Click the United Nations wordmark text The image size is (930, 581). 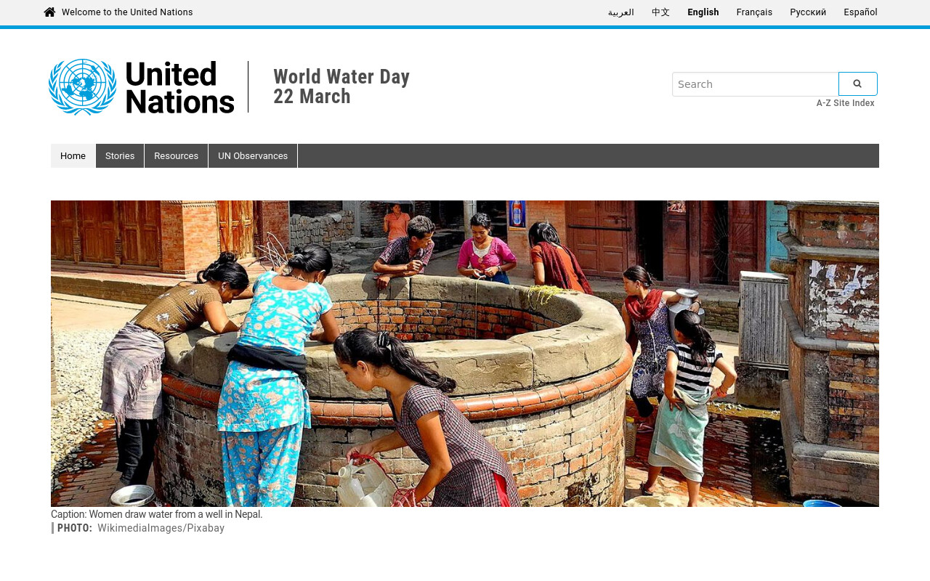point(180,87)
